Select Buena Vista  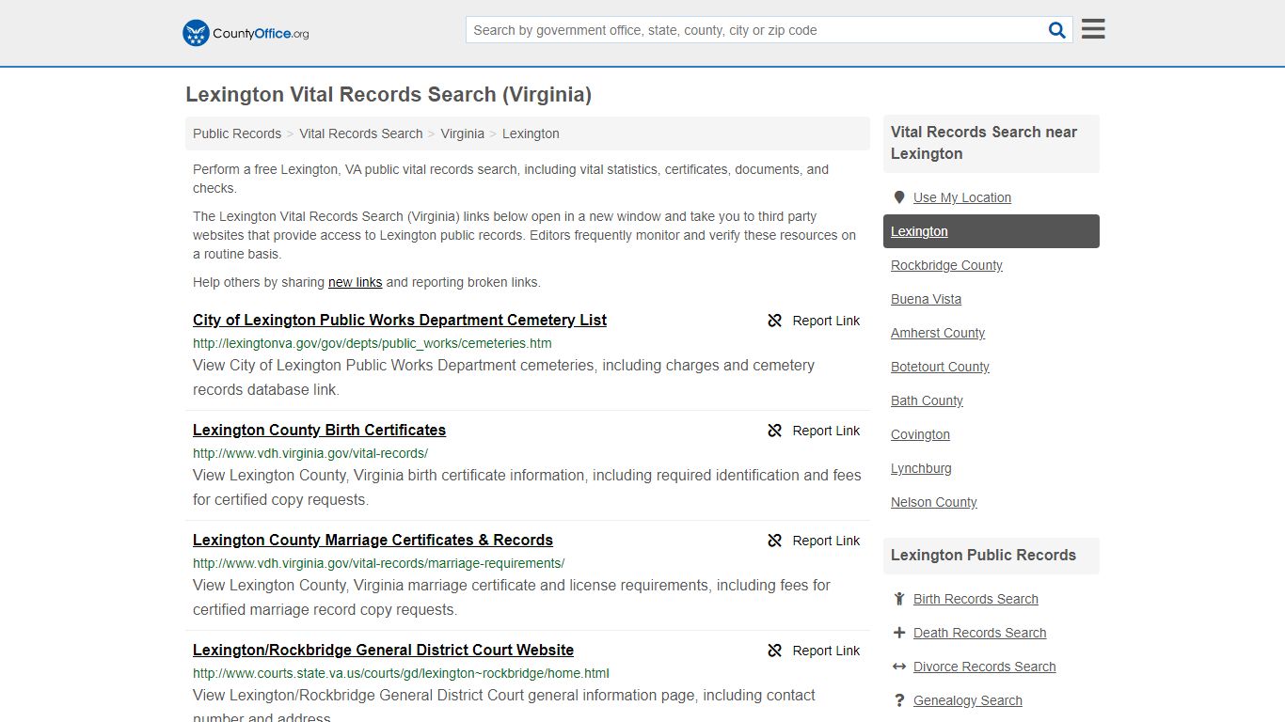(x=926, y=299)
